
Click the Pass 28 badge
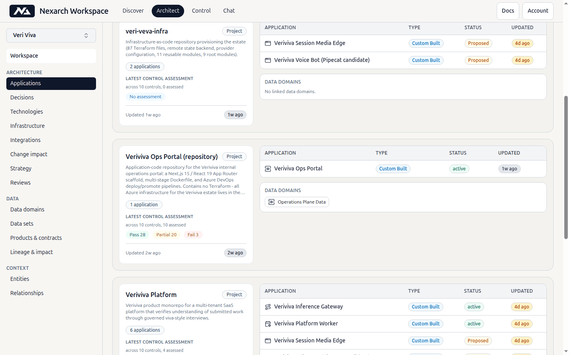click(x=138, y=235)
